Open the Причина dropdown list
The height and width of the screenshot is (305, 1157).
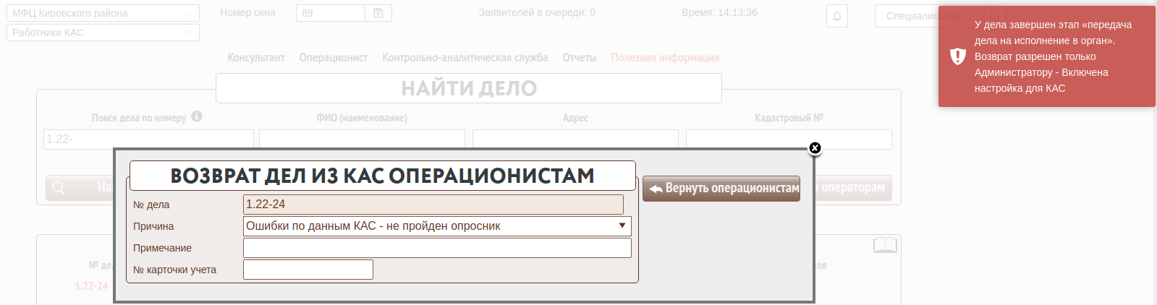(437, 226)
